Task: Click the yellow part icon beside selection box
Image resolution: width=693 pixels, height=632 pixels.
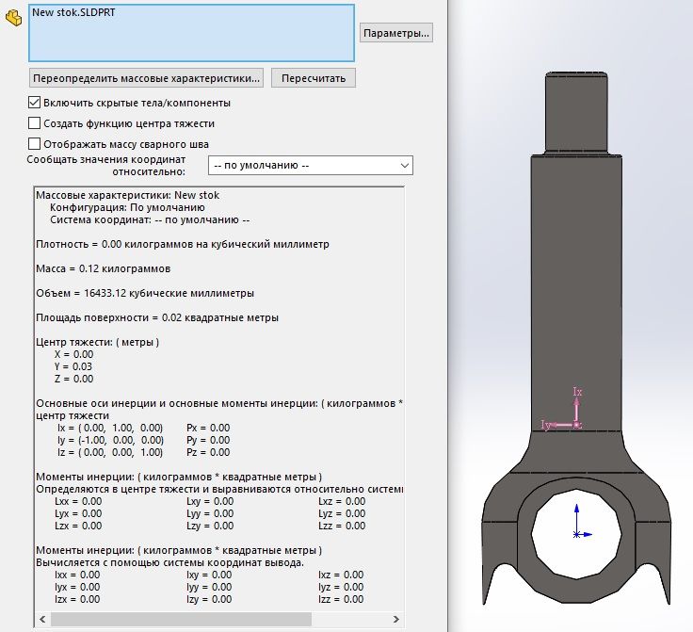Action: pyautogui.click(x=13, y=17)
